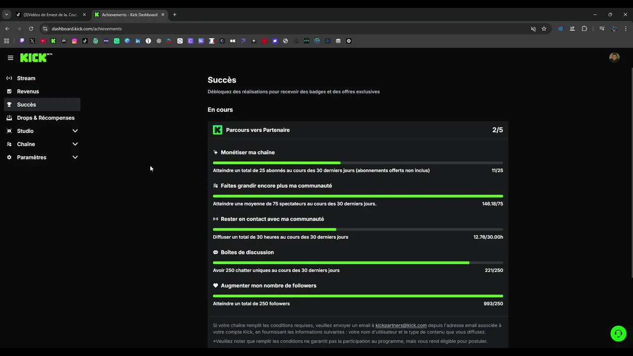Open the hamburger sidebar menu
Screen dimensions: 633x356
[10, 58]
